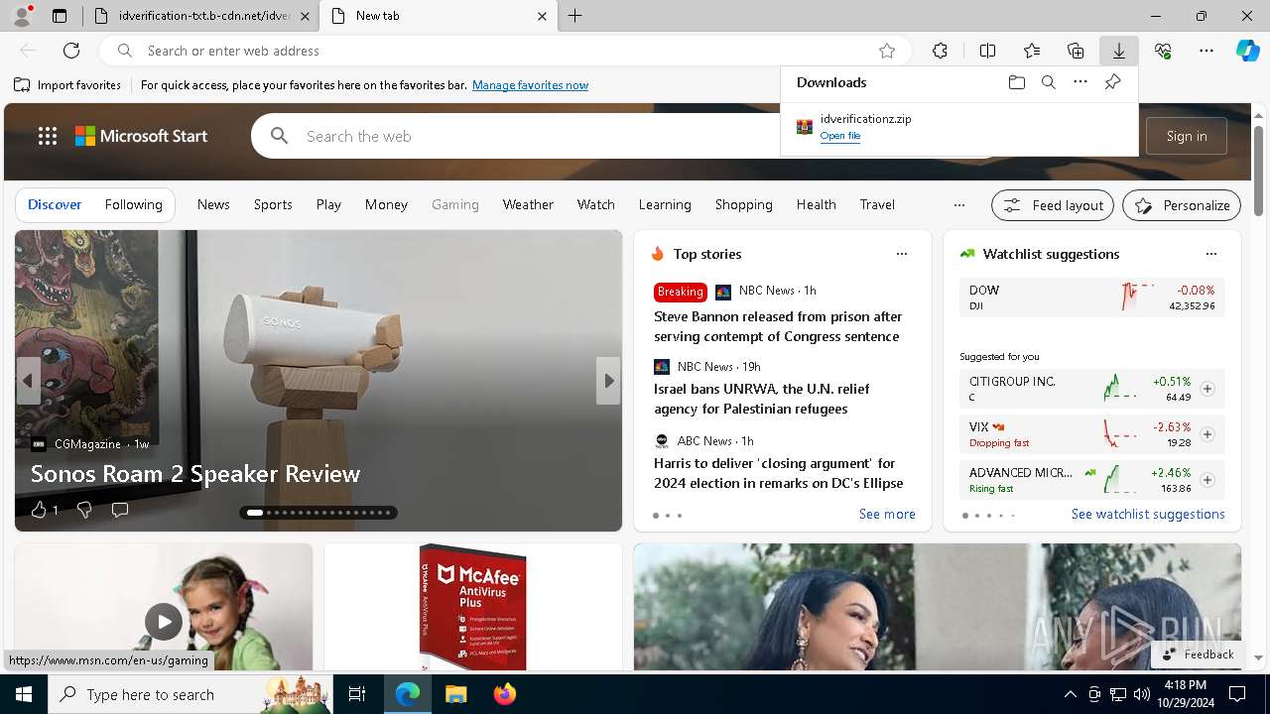Image resolution: width=1270 pixels, height=714 pixels.
Task: Click Windows taskbar search box
Action: (190, 694)
